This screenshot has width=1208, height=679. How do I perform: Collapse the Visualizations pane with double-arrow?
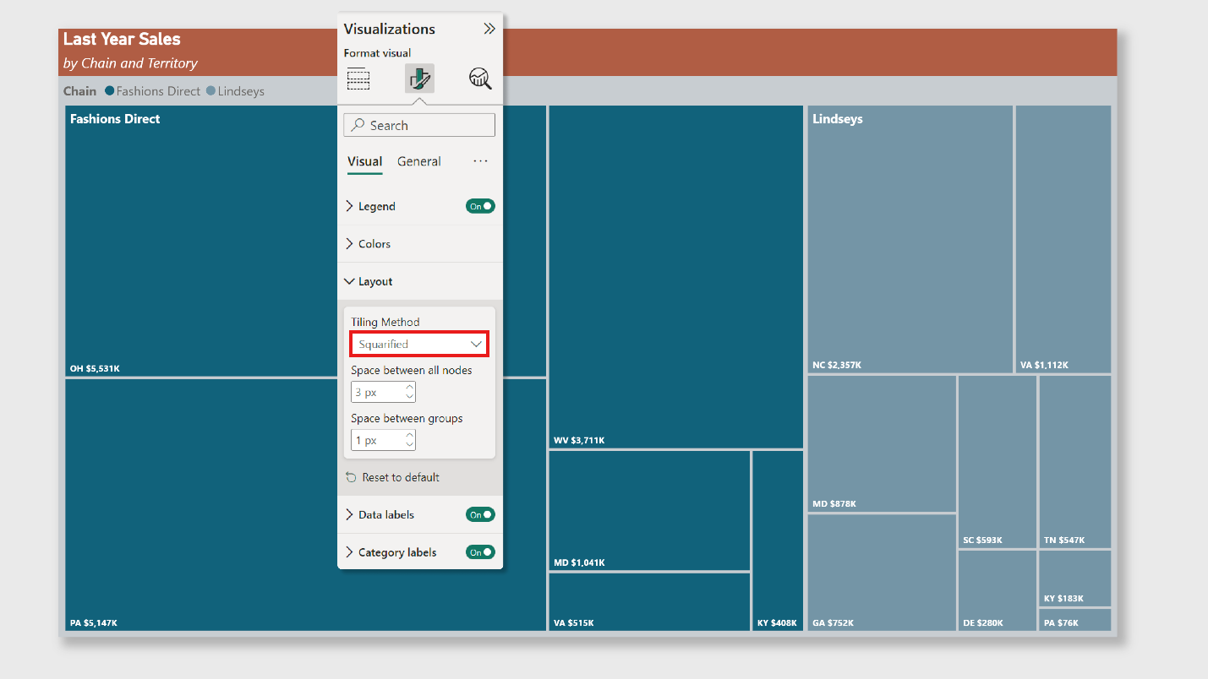[x=489, y=28]
